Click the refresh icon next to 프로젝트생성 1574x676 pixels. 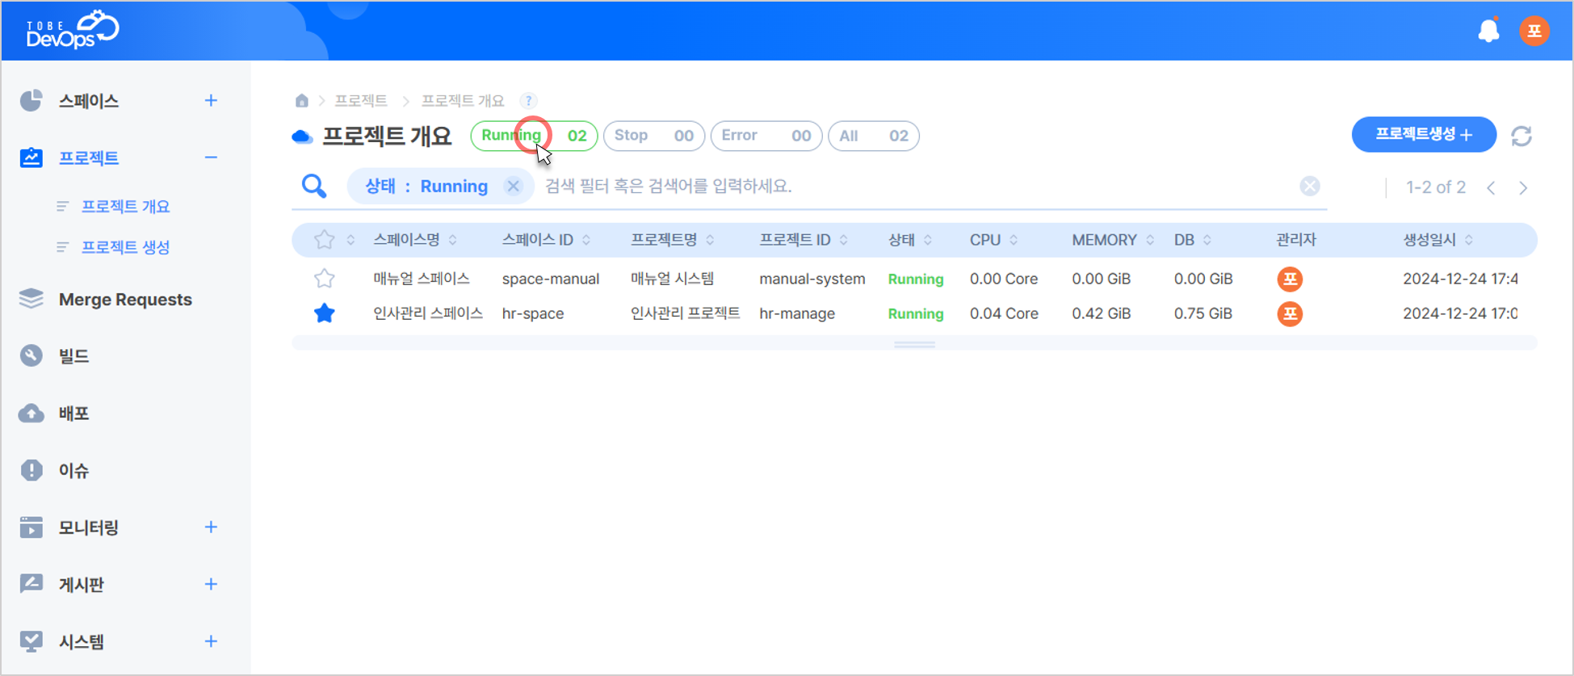pos(1522,136)
